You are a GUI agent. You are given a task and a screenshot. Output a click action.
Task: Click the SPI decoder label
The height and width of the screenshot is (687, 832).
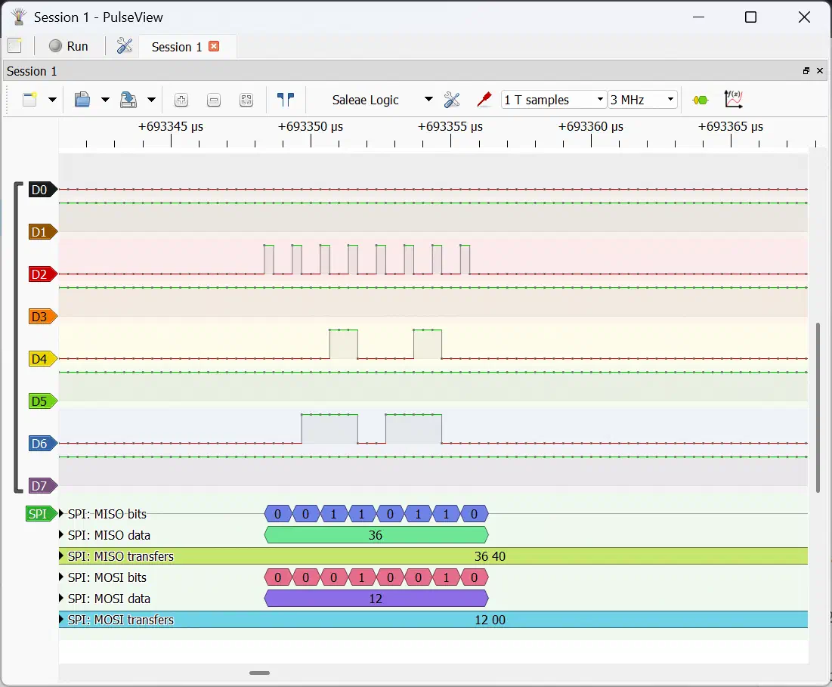click(x=41, y=513)
